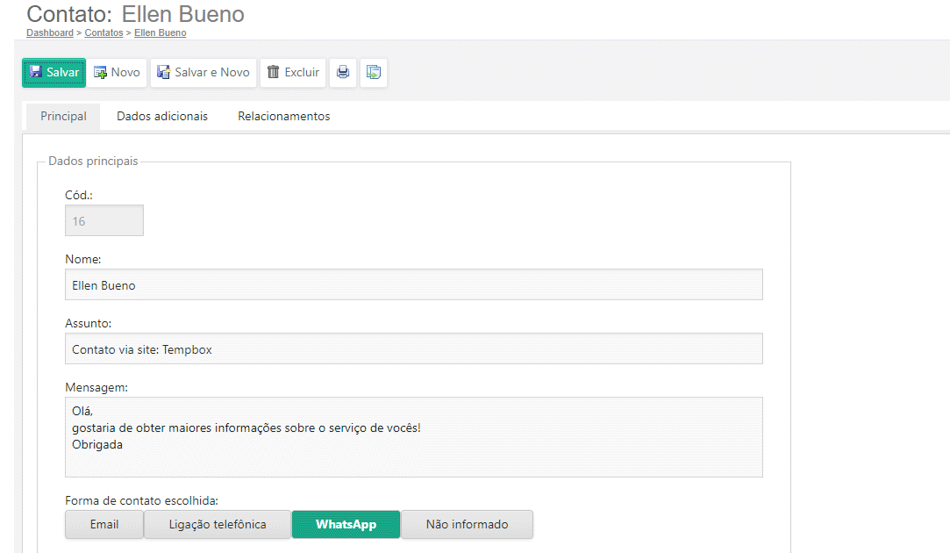Screen dimensions: 950x553
Task: Switch to the Dados adicionais tab
Action: [162, 116]
